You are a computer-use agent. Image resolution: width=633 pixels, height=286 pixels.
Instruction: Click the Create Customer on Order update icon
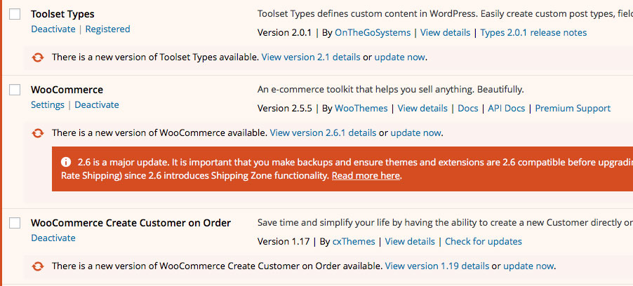point(37,266)
